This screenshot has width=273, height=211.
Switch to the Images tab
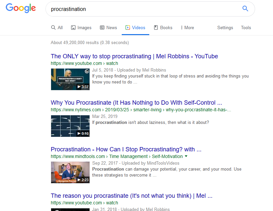81,27
